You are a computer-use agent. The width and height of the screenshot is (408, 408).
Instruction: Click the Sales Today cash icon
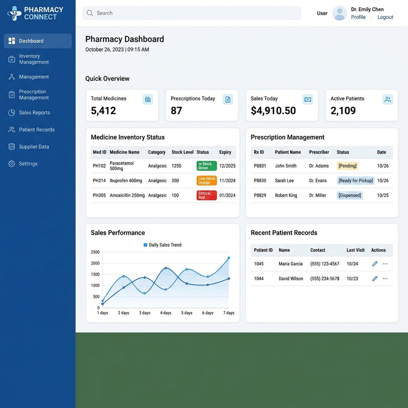(308, 99)
